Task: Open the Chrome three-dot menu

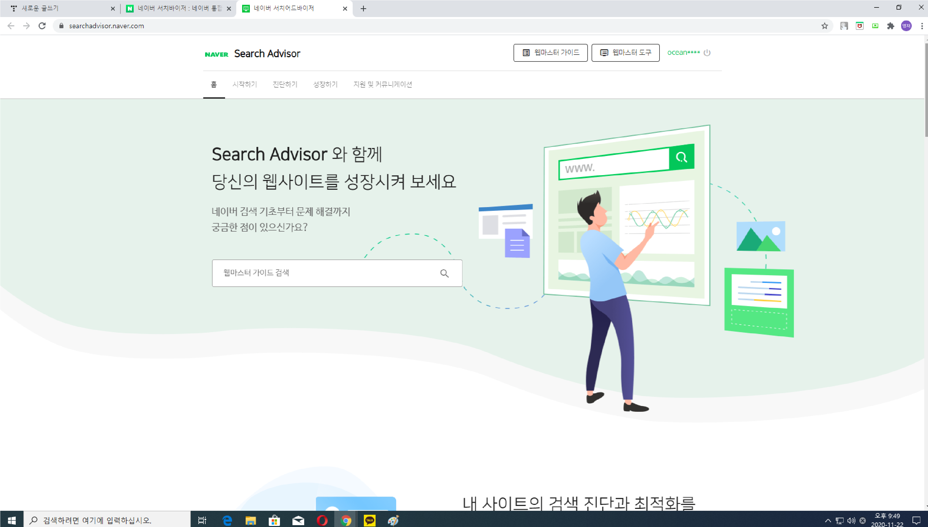Action: coord(922,26)
